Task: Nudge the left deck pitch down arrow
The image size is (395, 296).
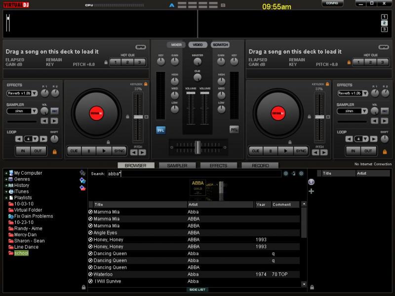Action: click(134, 152)
